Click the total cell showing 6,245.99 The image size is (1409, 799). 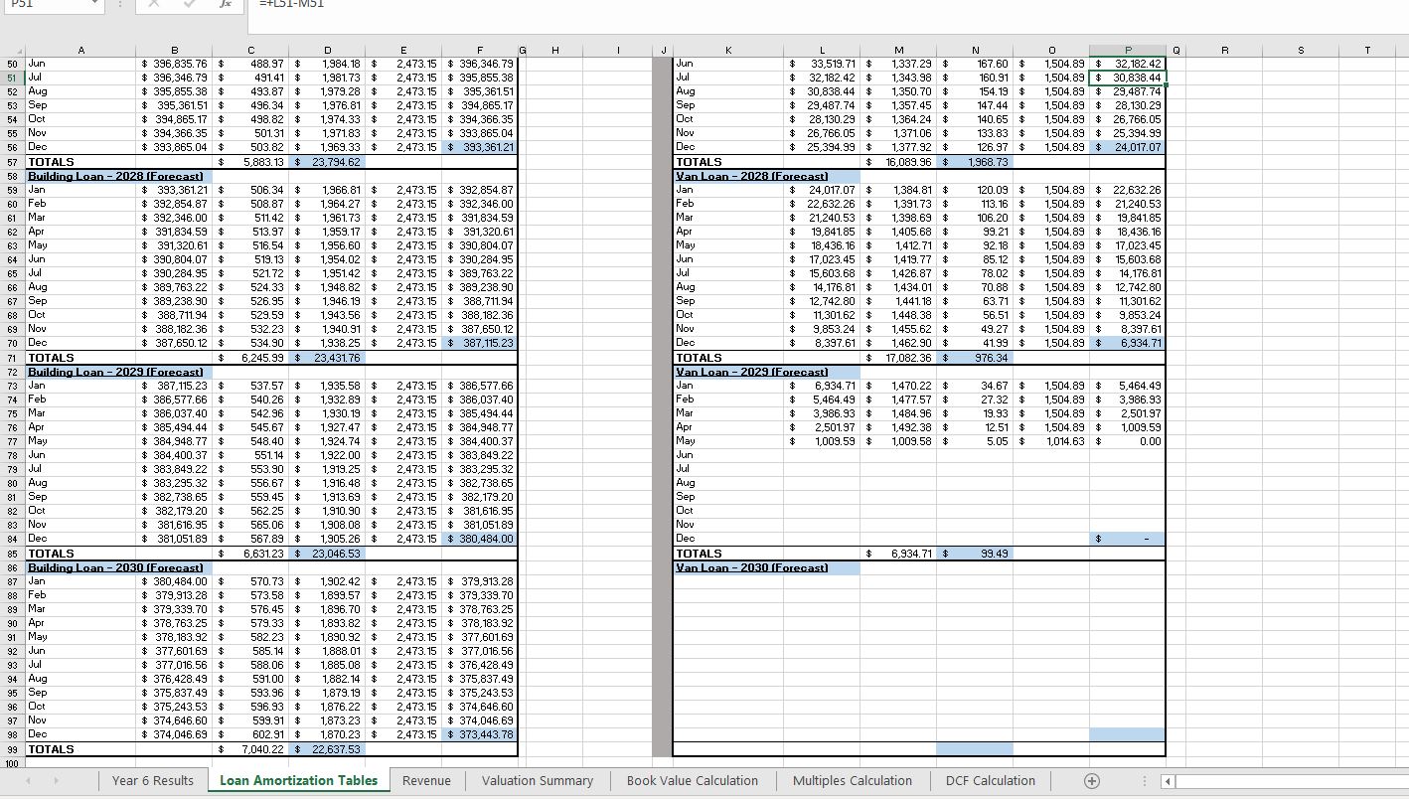[x=251, y=358]
